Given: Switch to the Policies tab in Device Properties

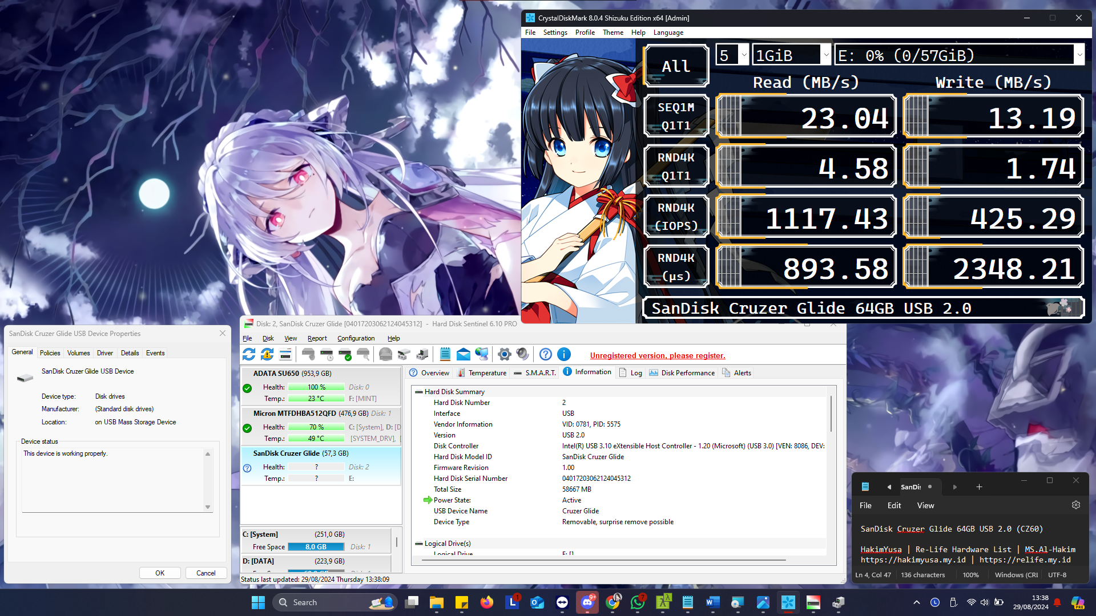Looking at the screenshot, I should pyautogui.click(x=50, y=353).
